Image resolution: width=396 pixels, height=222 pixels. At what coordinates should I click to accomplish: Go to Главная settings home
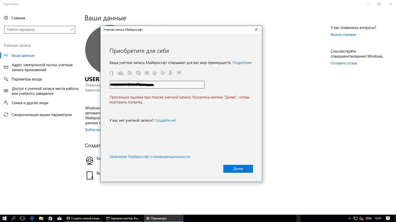coord(18,18)
